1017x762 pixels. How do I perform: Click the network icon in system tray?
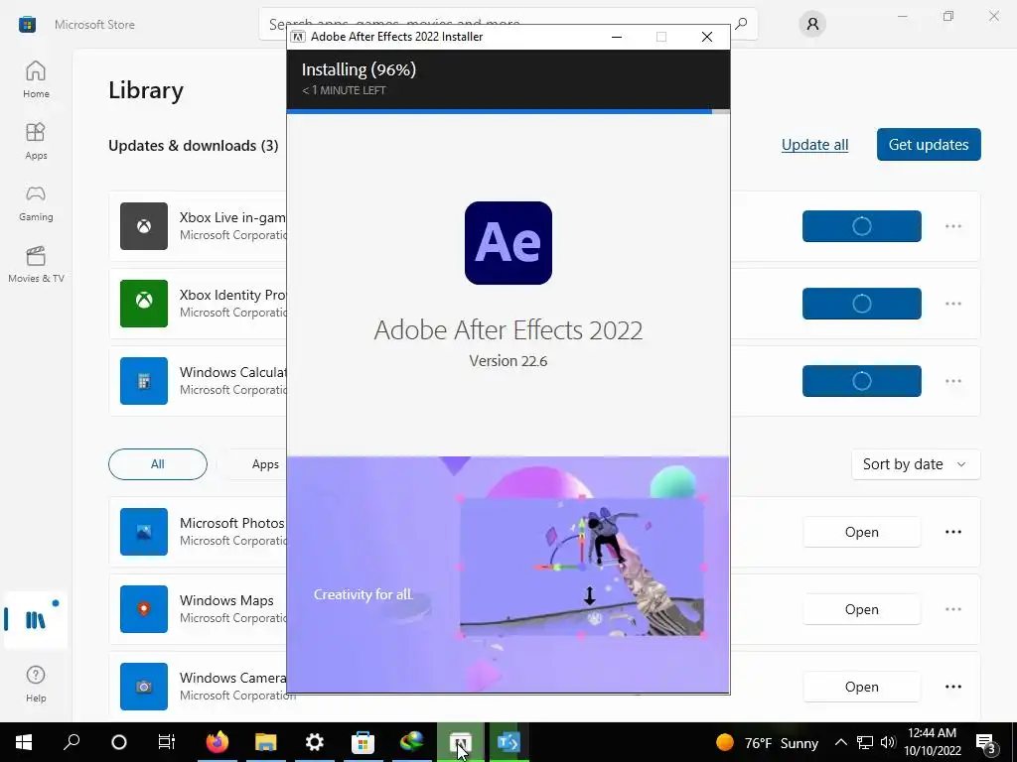[865, 742]
